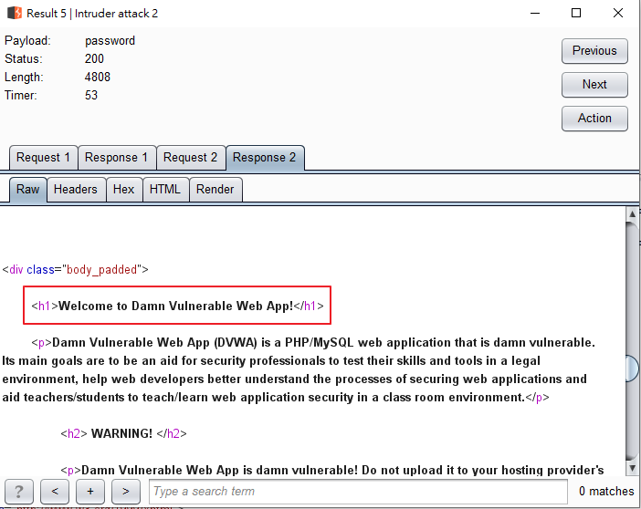Open the Action menu button
The height and width of the screenshot is (509, 641).
(594, 119)
